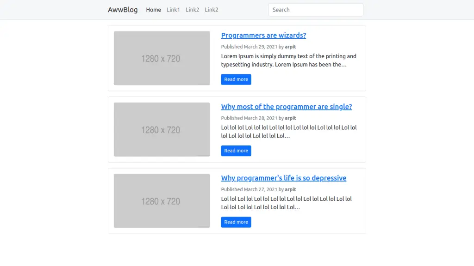
Task: Go to Home in navbar
Action: (154, 10)
